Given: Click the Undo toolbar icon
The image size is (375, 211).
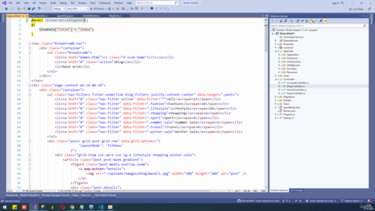Looking at the screenshot, I should coord(39,9).
